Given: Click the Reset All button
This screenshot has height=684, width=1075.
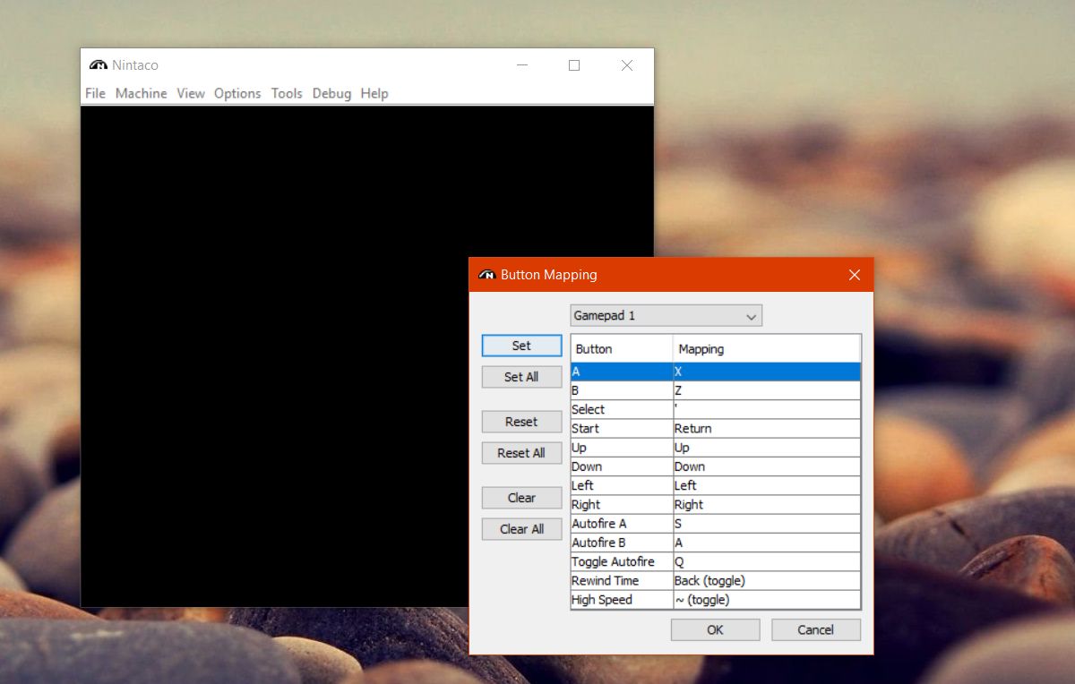Looking at the screenshot, I should [521, 453].
